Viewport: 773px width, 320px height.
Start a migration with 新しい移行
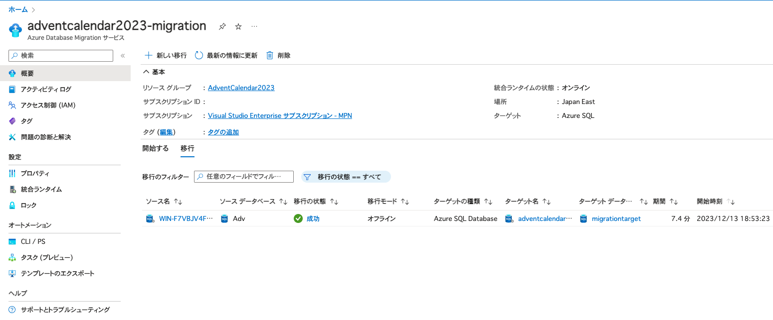(x=165, y=55)
